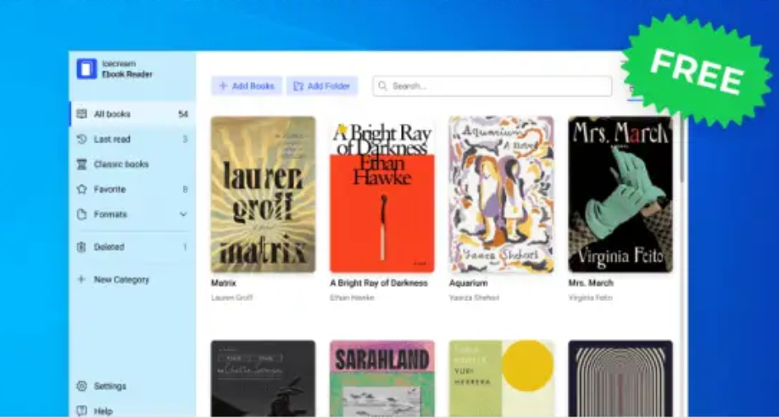Open the yellow sun Yuri Herrera cover
The image size is (779, 418).
click(501, 379)
